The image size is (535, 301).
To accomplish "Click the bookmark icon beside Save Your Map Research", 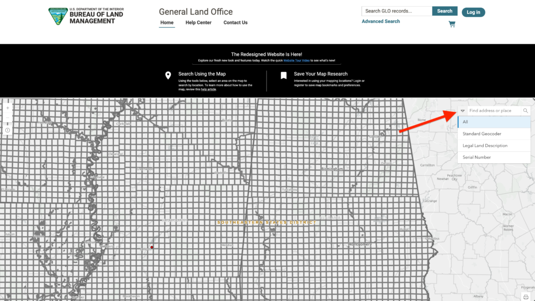I will (x=284, y=75).
